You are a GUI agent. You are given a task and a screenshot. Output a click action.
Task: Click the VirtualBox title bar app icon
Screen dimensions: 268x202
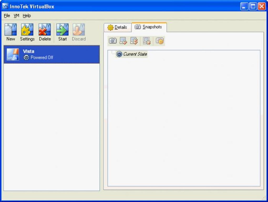(x=5, y=6)
